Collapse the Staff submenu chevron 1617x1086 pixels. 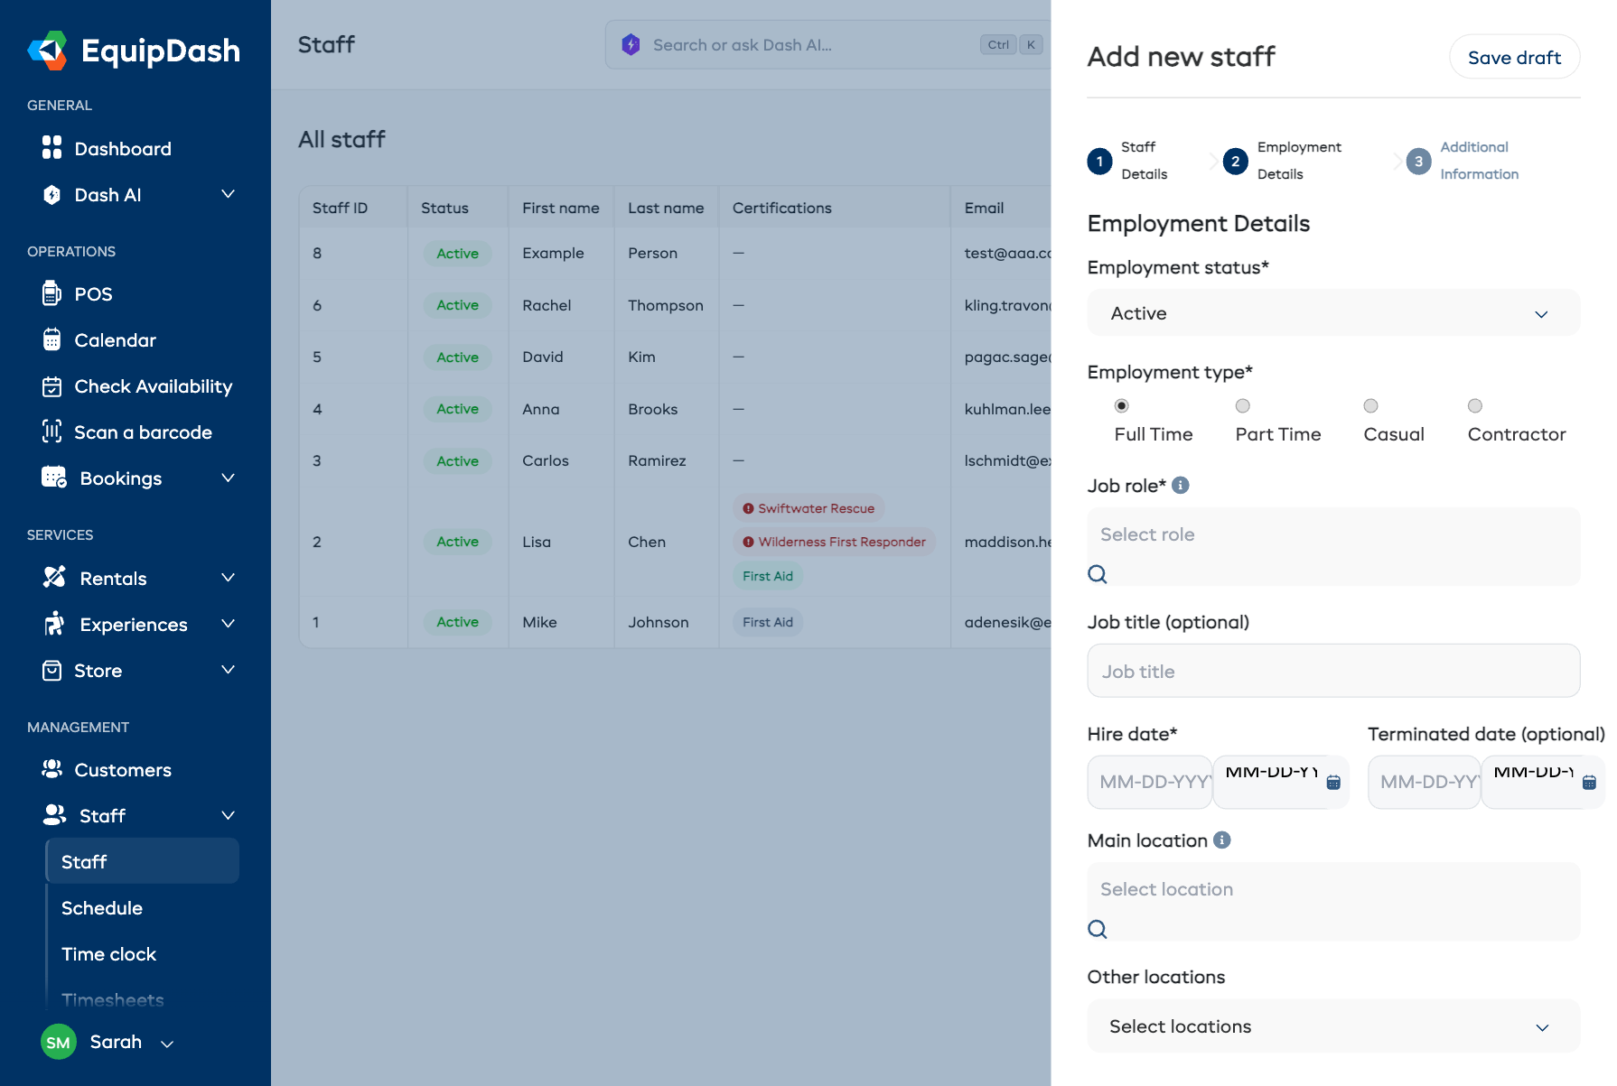(229, 815)
